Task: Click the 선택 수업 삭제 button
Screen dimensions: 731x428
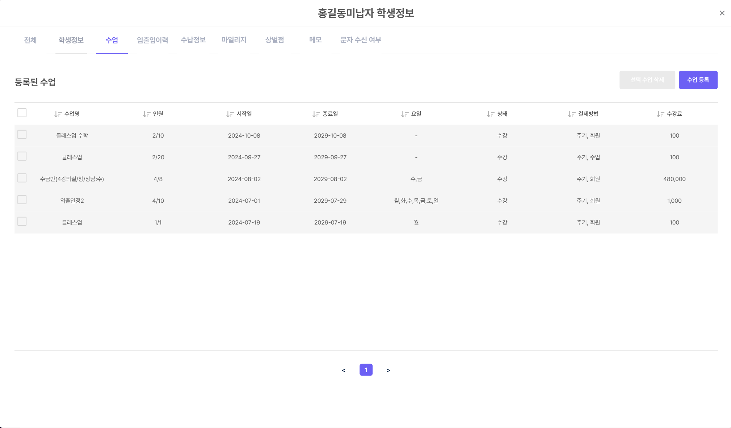Action: (x=647, y=80)
